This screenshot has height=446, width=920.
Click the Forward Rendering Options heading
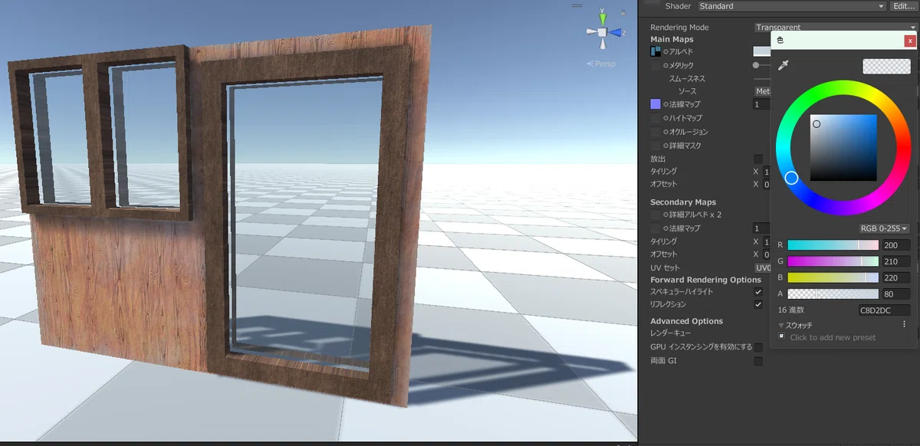tap(705, 280)
